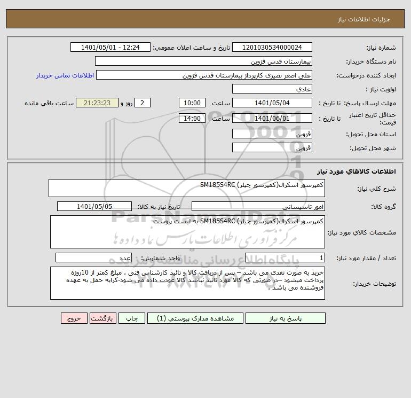The height and width of the screenshot is (398, 411).
Task: Click the buyer notes text box
Action: (187, 283)
